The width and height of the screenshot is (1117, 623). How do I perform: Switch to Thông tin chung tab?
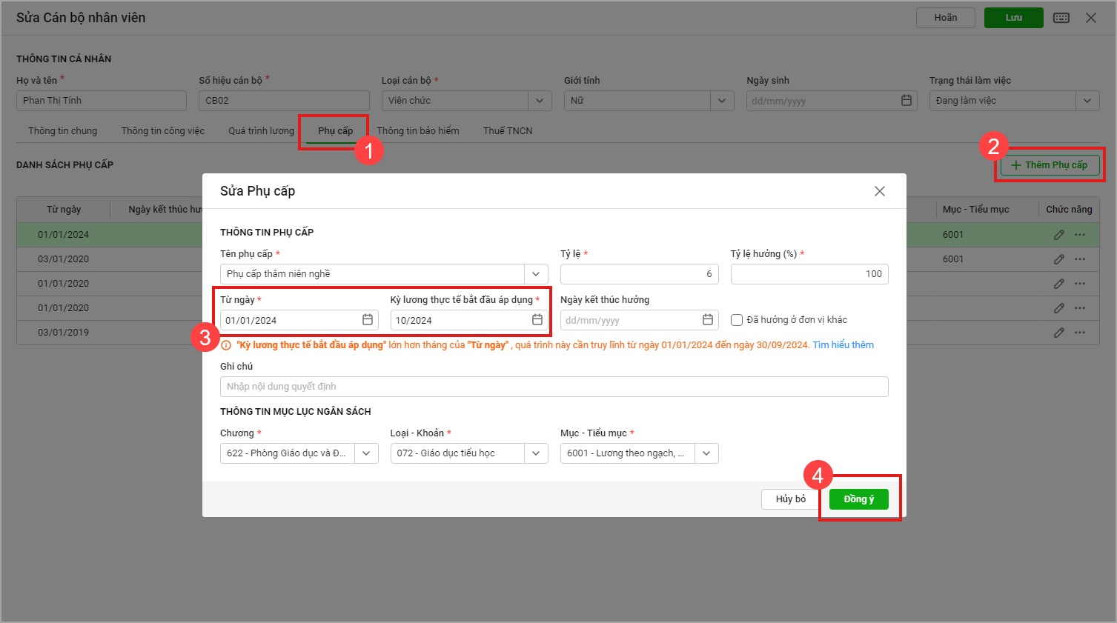pyautogui.click(x=63, y=131)
